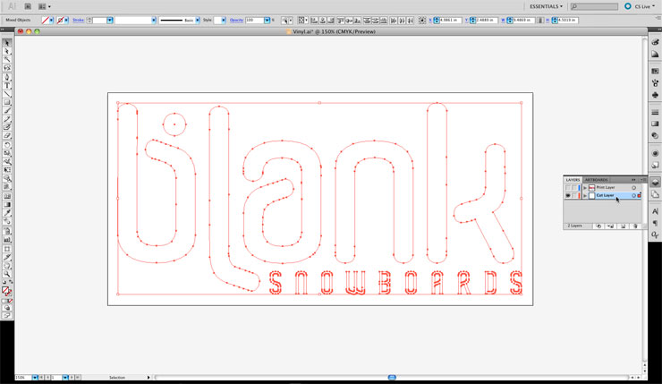Select the Gradient tool
This screenshot has width=662, height=384.
(7, 204)
